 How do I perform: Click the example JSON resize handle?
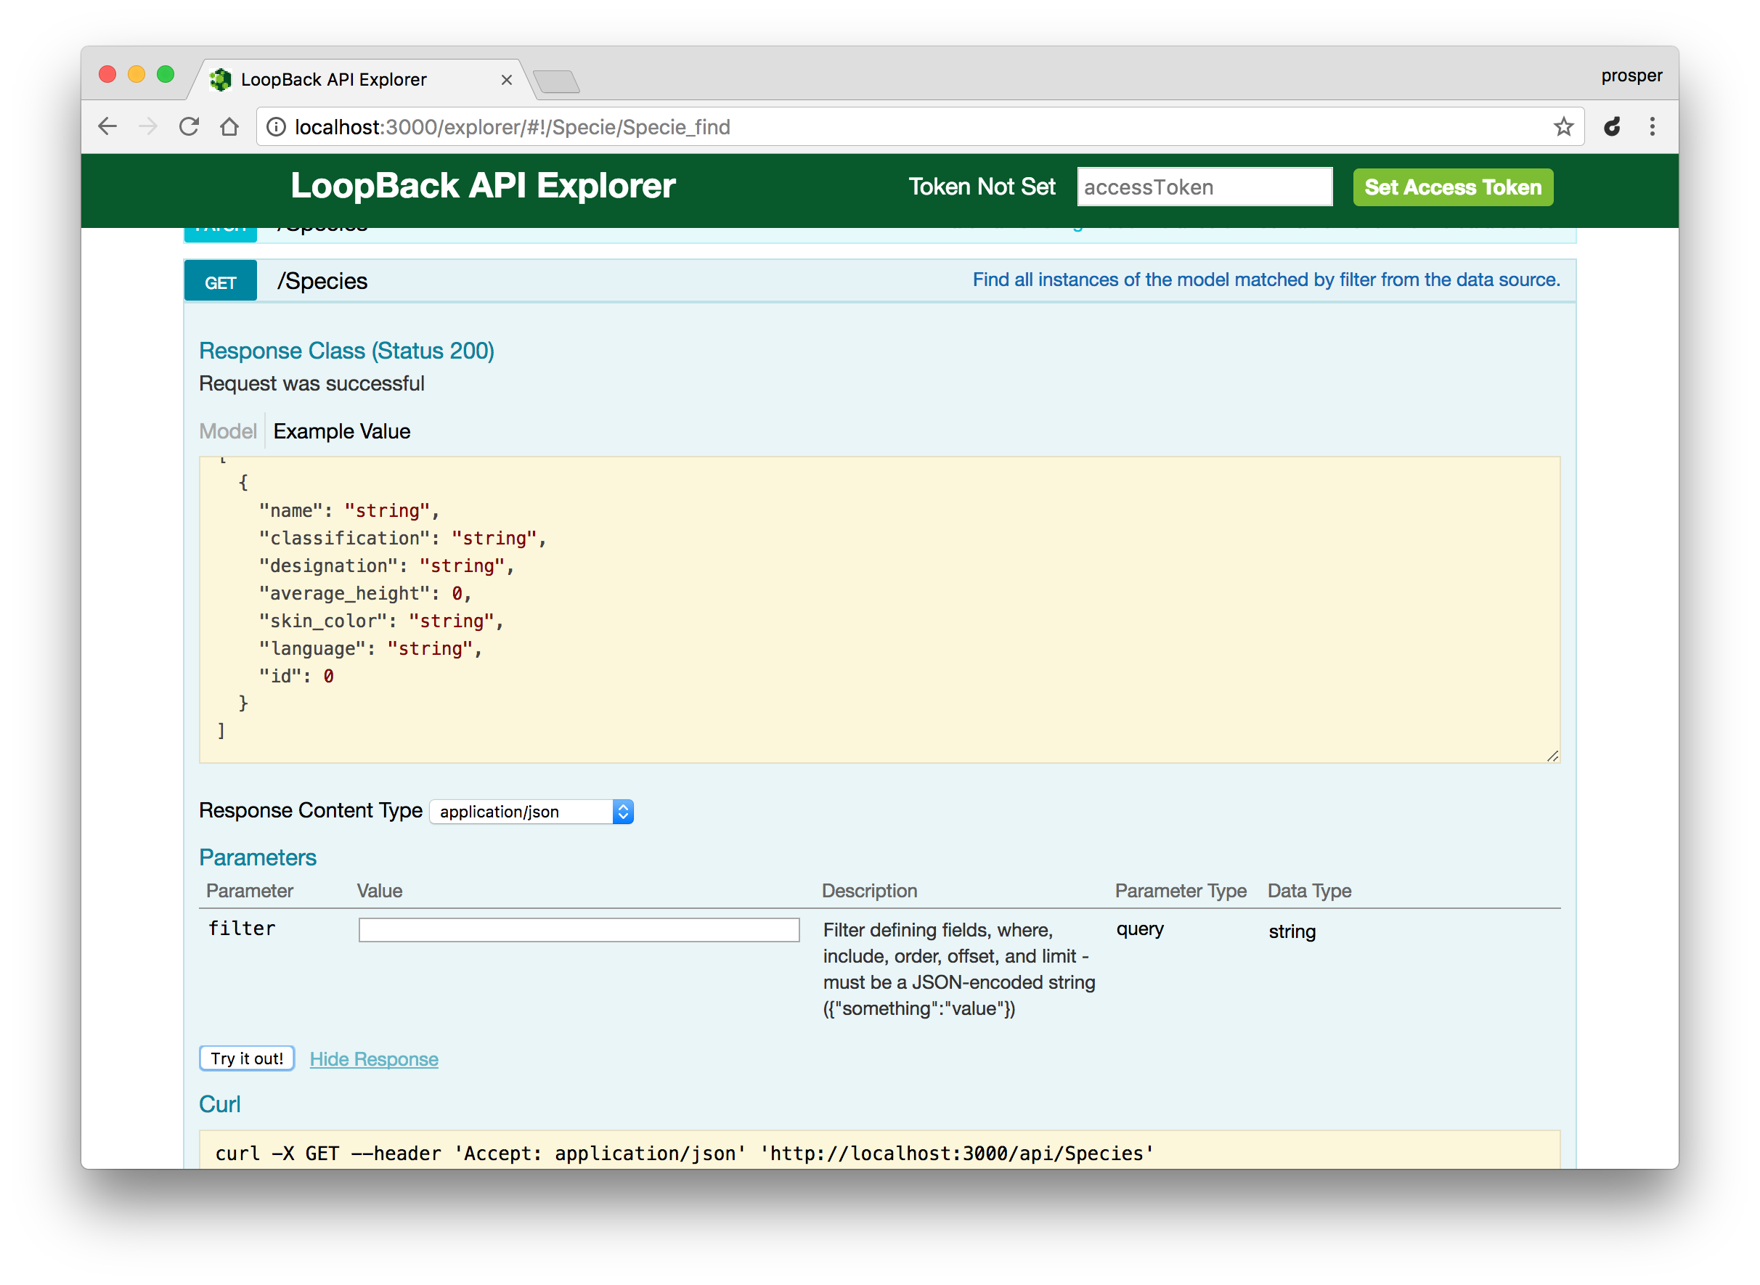click(x=1552, y=756)
